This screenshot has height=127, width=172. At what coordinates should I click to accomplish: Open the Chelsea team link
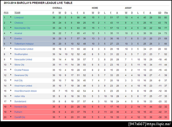pos(19,23)
